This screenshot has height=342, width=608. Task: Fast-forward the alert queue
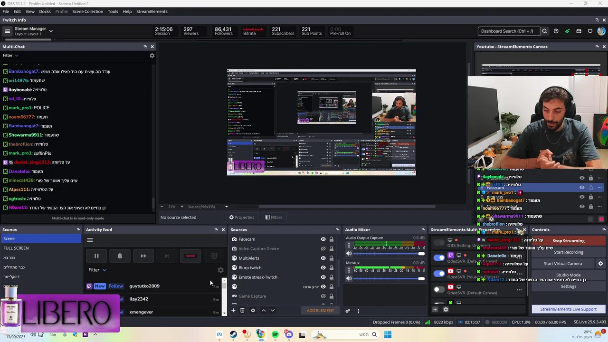[143, 256]
